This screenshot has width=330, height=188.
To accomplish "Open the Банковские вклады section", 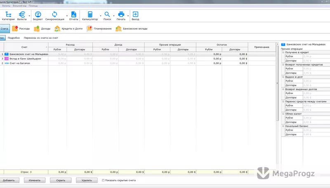I will tap(131, 28).
